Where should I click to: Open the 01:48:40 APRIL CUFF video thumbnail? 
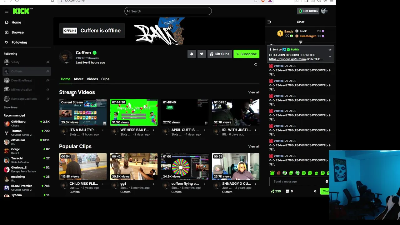[x=185, y=112]
